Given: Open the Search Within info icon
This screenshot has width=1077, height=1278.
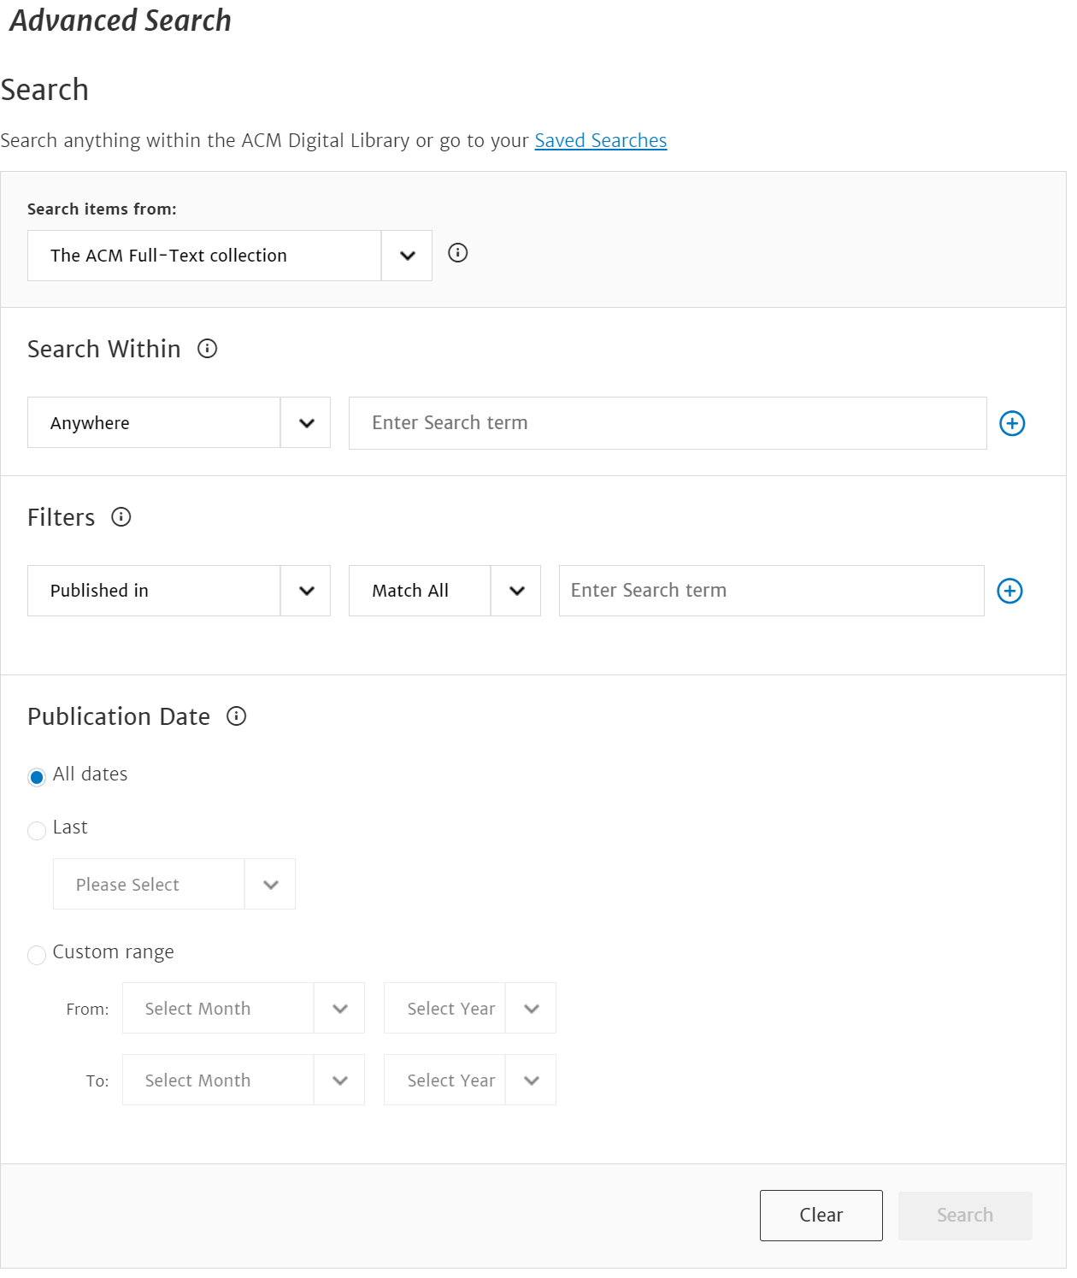Looking at the screenshot, I should [207, 349].
